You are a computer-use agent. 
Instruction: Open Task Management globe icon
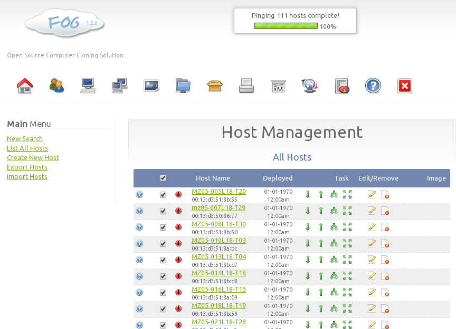(310, 85)
